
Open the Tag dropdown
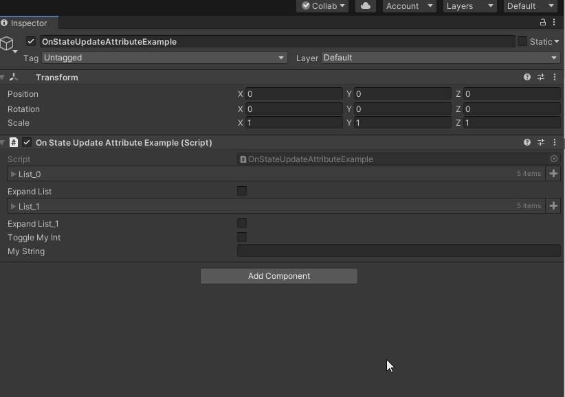(x=164, y=58)
